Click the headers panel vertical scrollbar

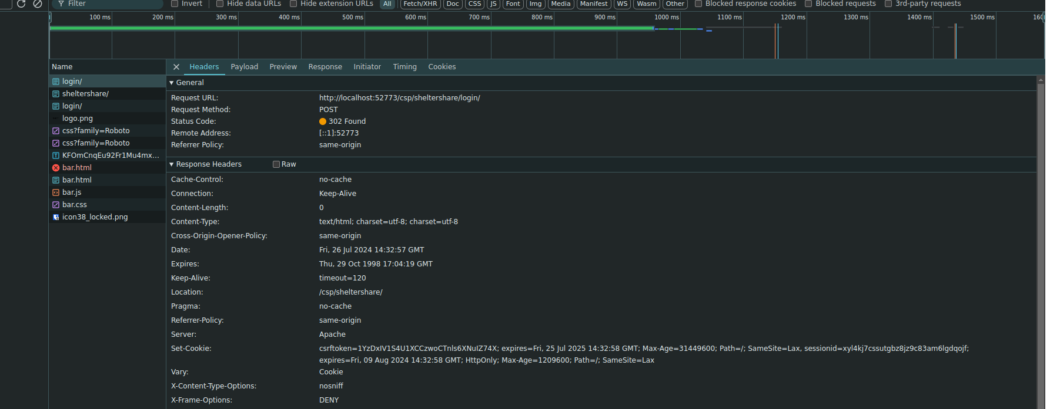(1041, 235)
